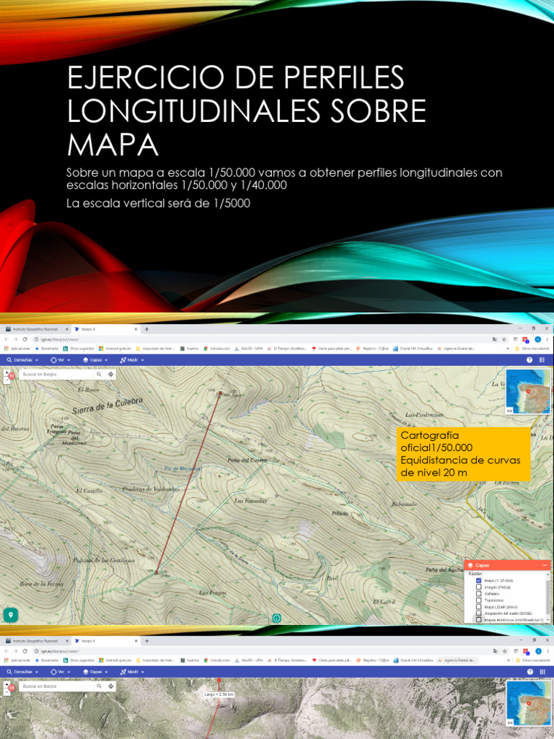Open Consultas menu in topographic map browser

tap(22, 360)
